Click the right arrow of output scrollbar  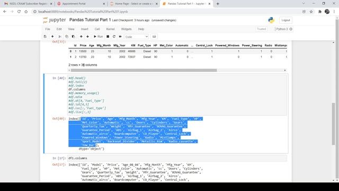(x=285, y=71)
